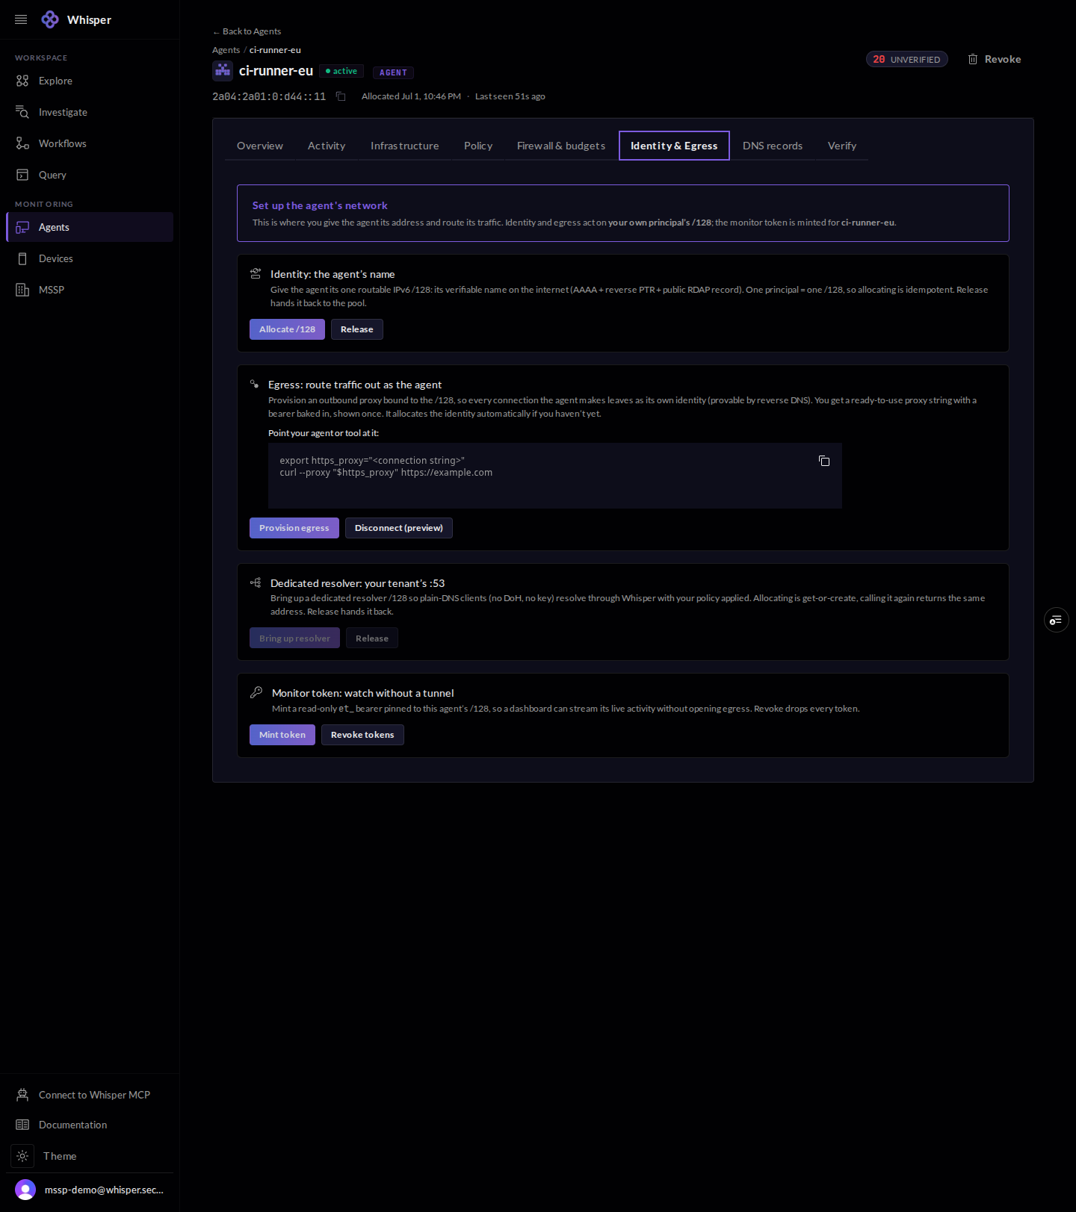Click the Monitor token key icon
Viewport: 1076px width, 1212px height.
(x=256, y=692)
